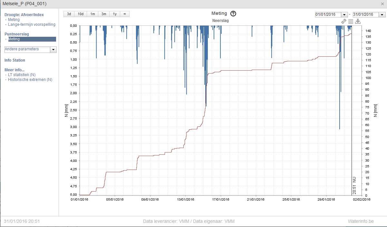This screenshot has width=387, height=227.
Task: Expand the start date 01/01/2016 dropdown
Action: point(344,15)
